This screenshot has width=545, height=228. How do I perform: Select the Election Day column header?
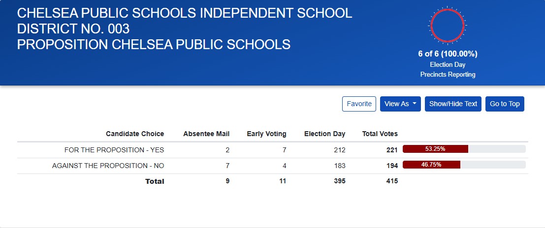[324, 134]
